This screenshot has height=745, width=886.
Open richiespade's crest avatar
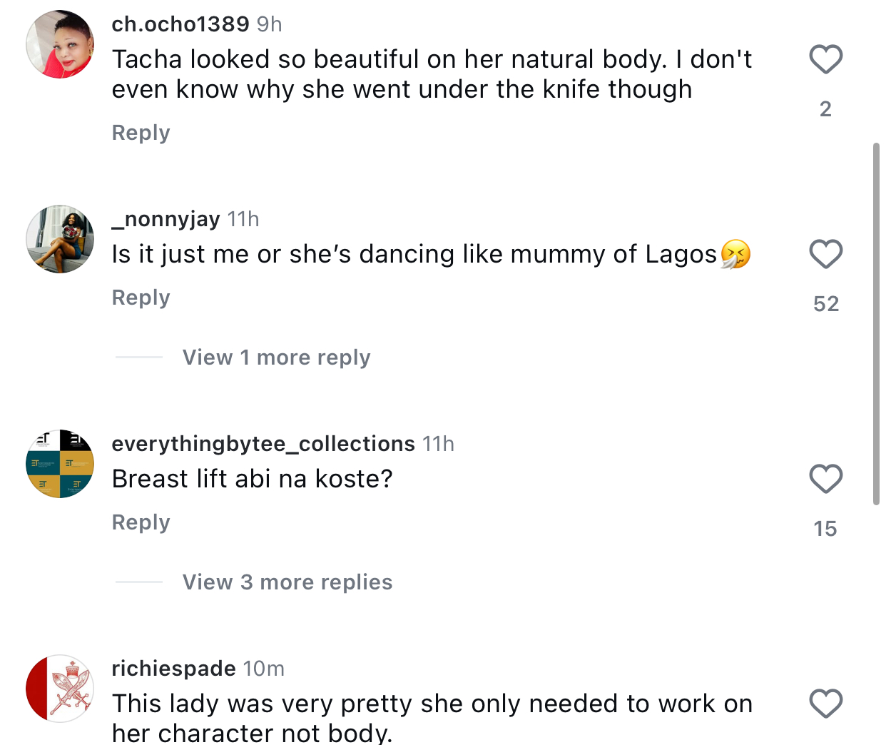(60, 689)
